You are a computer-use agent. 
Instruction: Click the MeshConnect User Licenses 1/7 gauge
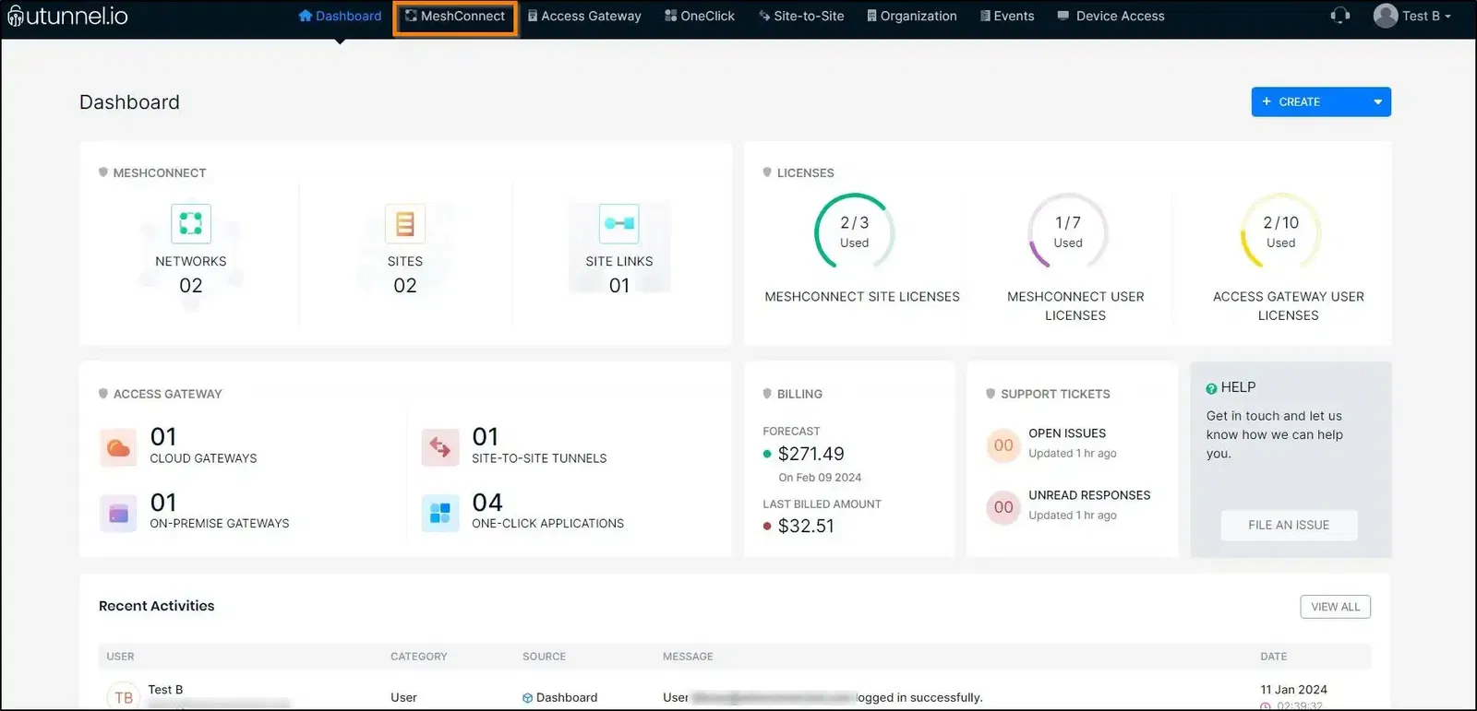(1068, 232)
